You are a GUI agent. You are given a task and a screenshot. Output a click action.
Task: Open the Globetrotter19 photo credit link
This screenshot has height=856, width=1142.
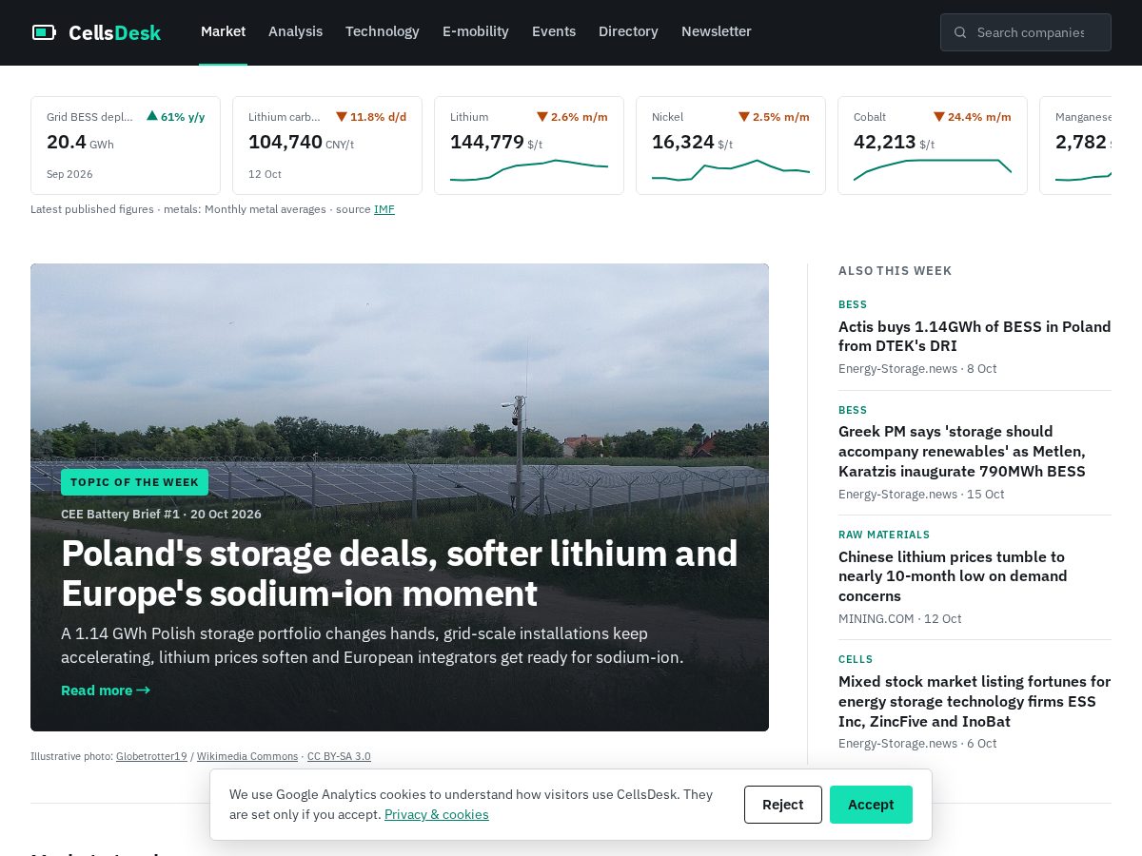151,757
